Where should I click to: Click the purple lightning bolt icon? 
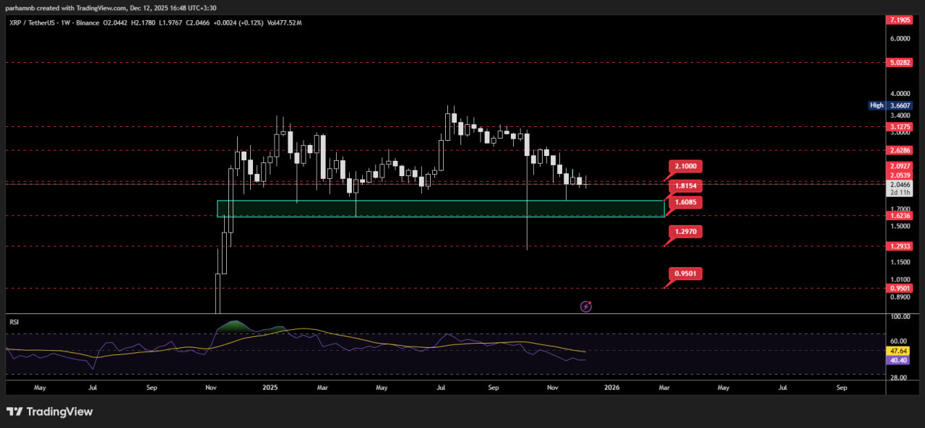click(x=586, y=307)
